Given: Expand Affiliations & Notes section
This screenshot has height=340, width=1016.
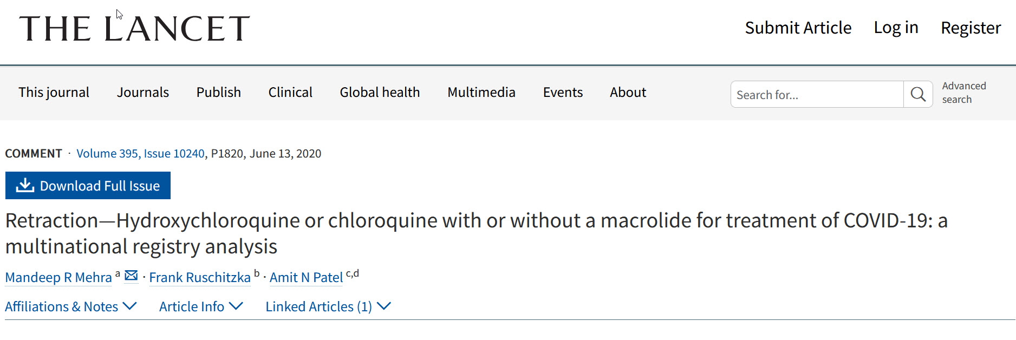Looking at the screenshot, I should [70, 306].
